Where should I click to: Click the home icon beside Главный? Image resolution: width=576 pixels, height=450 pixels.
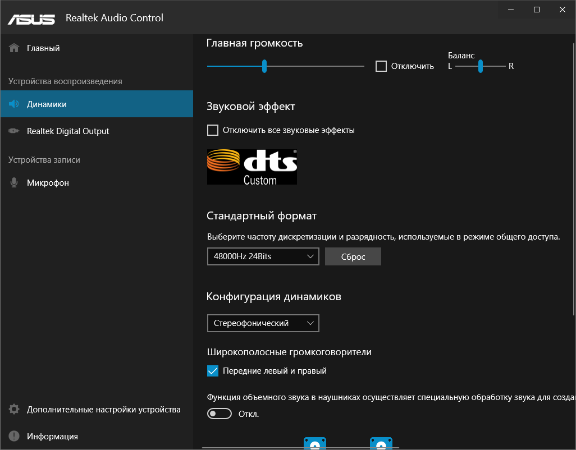(x=14, y=48)
